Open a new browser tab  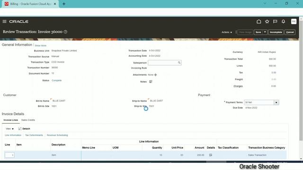[64, 4]
